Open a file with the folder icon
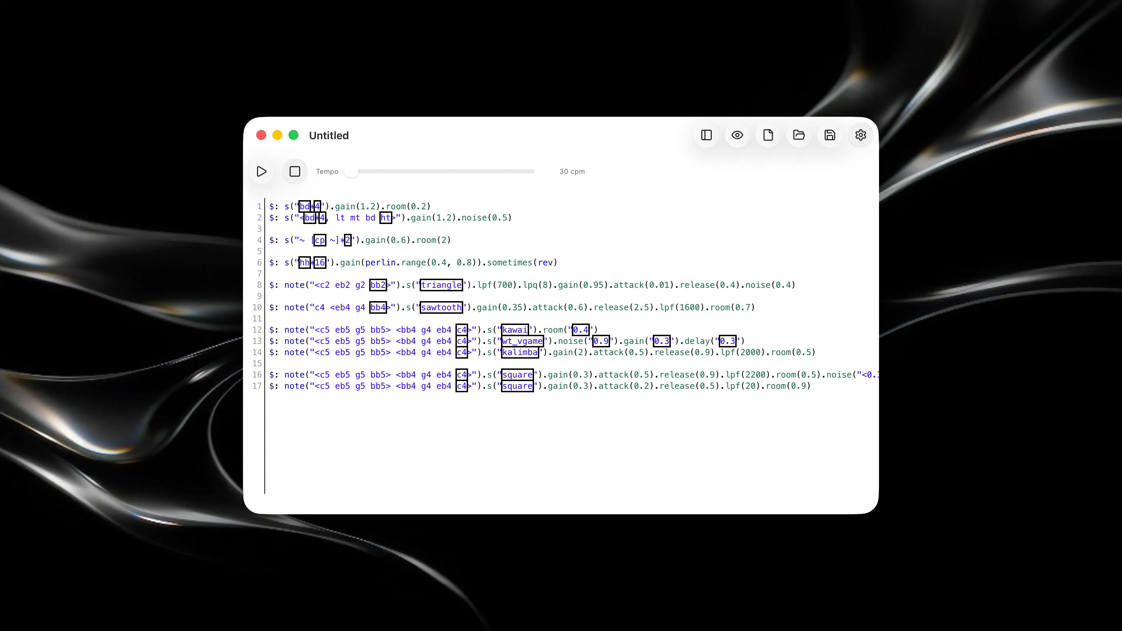 tap(799, 135)
